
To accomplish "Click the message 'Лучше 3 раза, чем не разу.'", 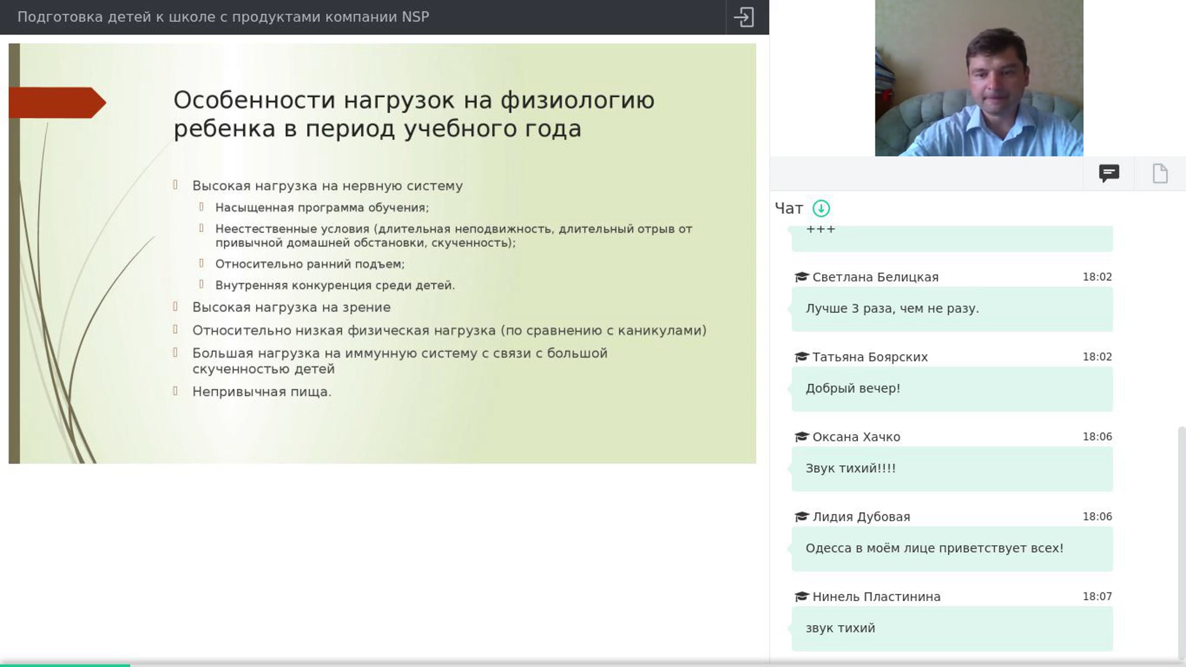I will pos(952,309).
